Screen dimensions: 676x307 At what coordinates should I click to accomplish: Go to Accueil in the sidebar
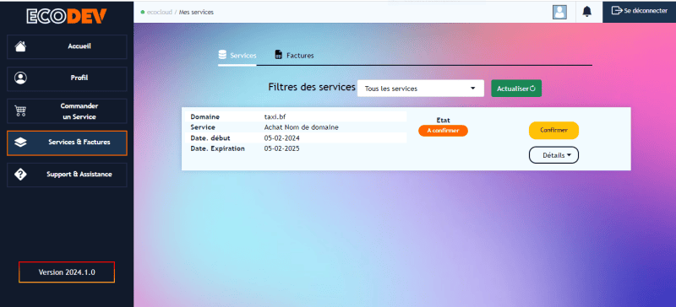click(x=67, y=46)
